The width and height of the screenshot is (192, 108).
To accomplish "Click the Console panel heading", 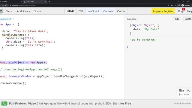I will [x=131, y=19].
